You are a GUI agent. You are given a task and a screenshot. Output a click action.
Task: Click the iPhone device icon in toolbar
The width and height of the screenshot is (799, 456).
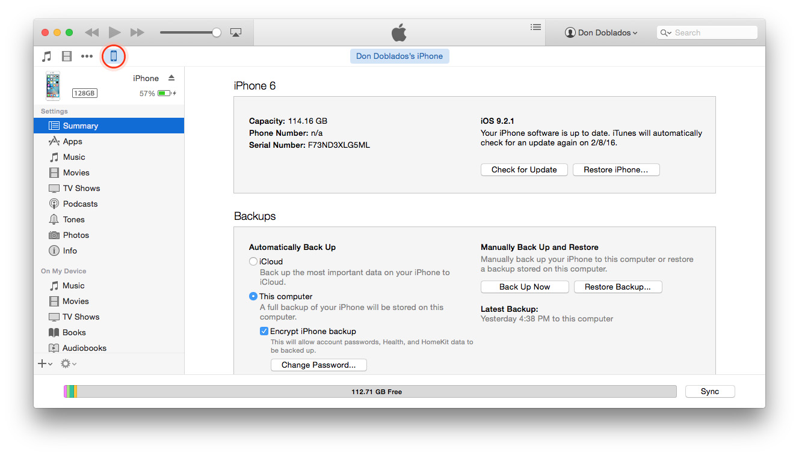coord(113,56)
